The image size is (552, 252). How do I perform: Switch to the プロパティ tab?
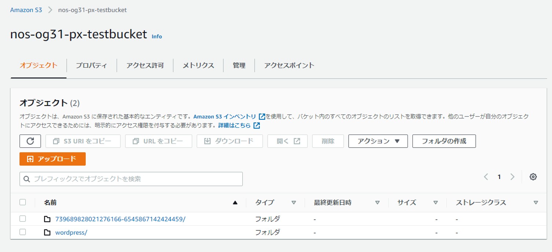click(91, 65)
